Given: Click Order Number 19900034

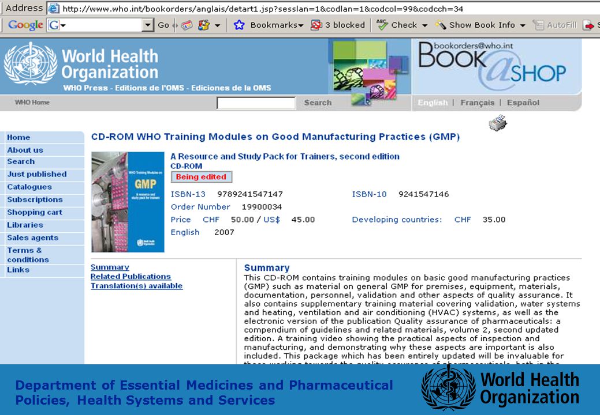Looking at the screenshot, I should [x=262, y=207].
